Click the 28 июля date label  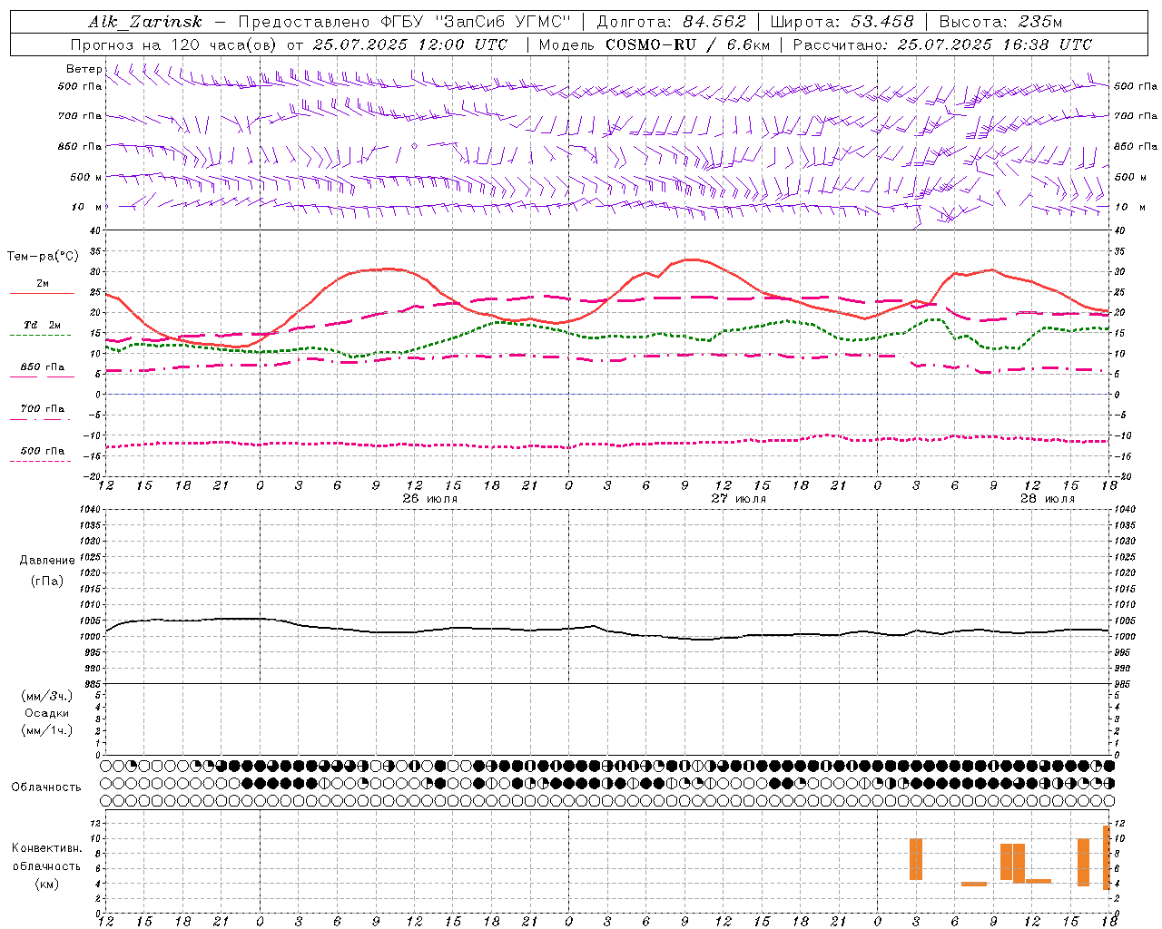point(1048,499)
